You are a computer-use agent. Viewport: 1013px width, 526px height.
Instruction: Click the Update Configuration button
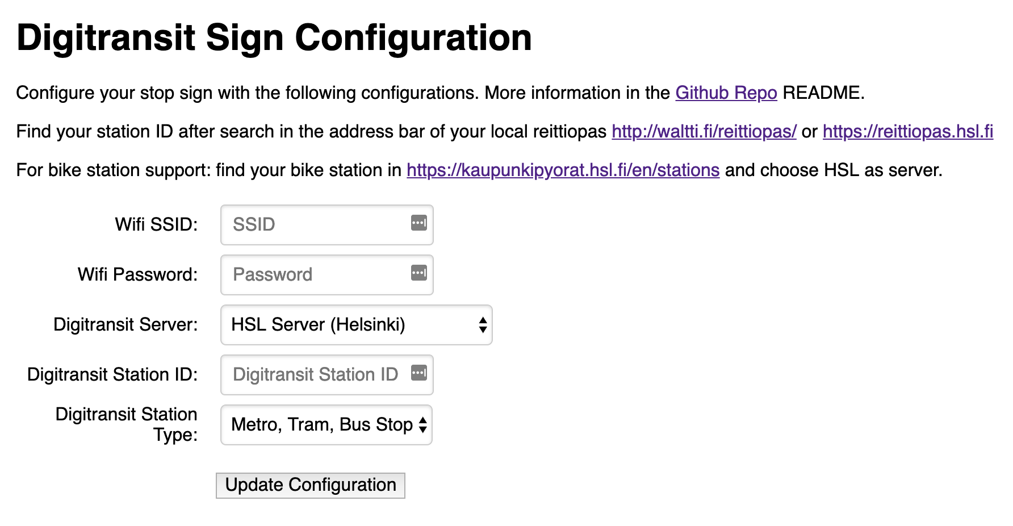(311, 486)
